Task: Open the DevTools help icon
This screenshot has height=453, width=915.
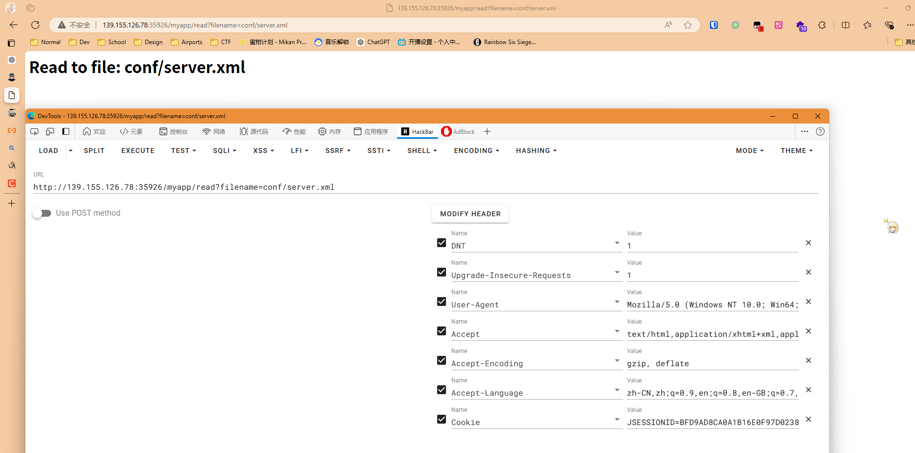Action: click(820, 131)
